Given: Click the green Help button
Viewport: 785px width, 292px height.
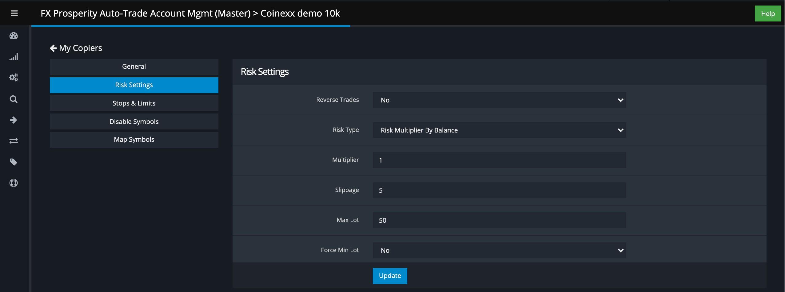Looking at the screenshot, I should (x=768, y=13).
